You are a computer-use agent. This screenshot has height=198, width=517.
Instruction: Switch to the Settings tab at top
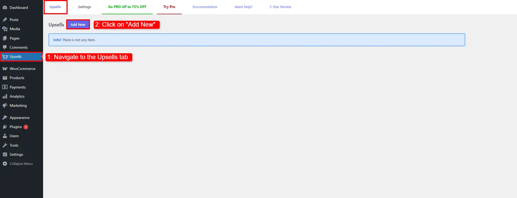coord(84,7)
